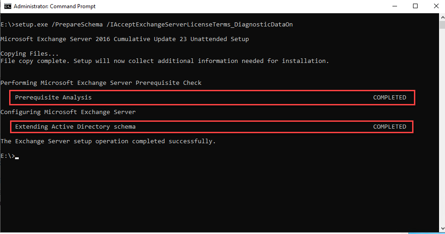The image size is (445, 234).
Task: Close the Administrator Command Prompt window
Action: coord(435,6)
